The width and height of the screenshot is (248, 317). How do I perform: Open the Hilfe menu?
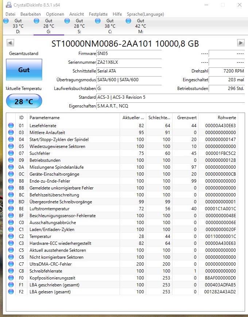(x=117, y=14)
